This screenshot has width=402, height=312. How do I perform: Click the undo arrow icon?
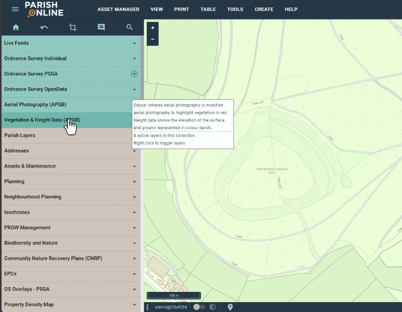(x=44, y=27)
